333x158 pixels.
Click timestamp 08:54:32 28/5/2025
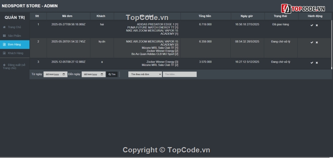click(247, 42)
